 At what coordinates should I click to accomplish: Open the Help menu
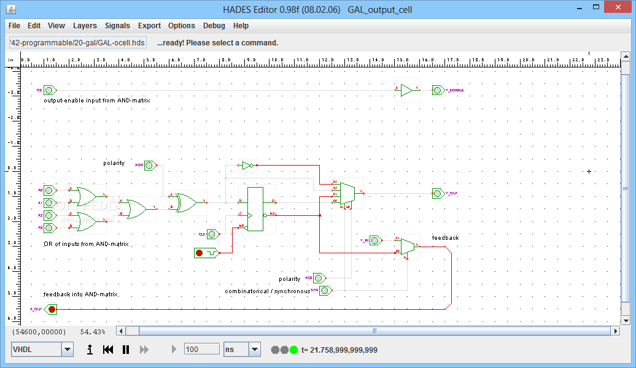(241, 26)
